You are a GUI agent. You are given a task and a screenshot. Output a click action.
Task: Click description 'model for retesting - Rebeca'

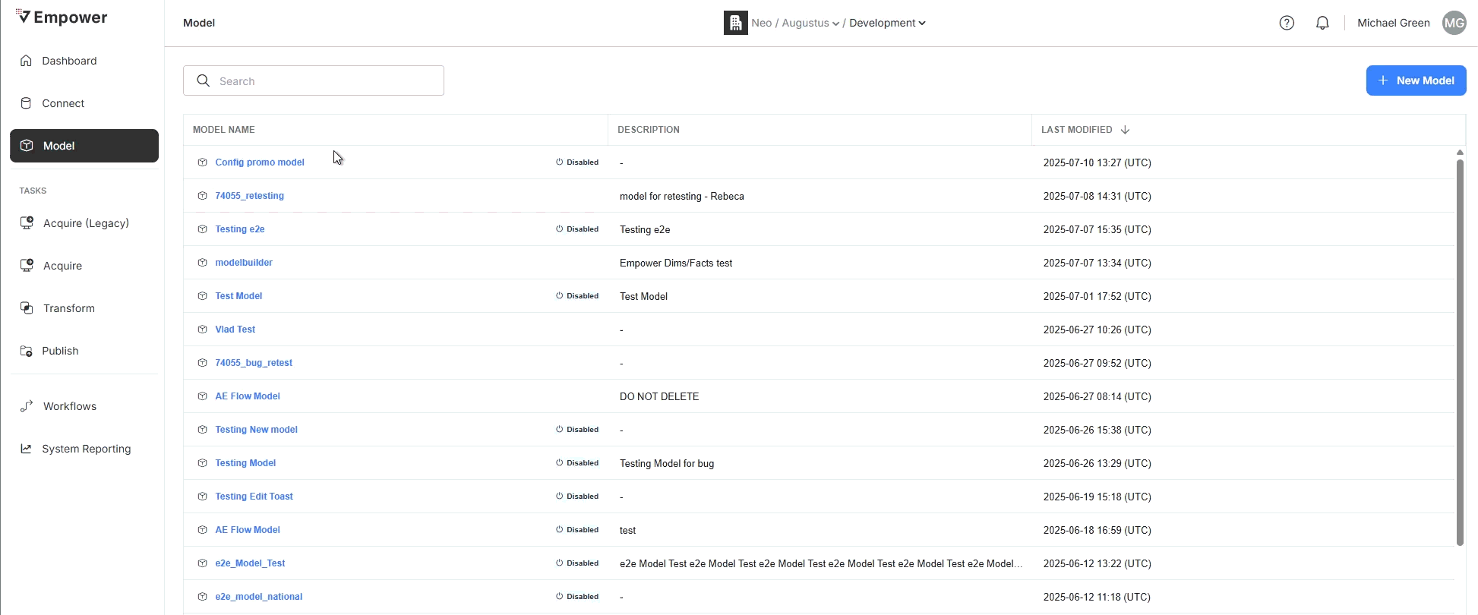point(682,196)
